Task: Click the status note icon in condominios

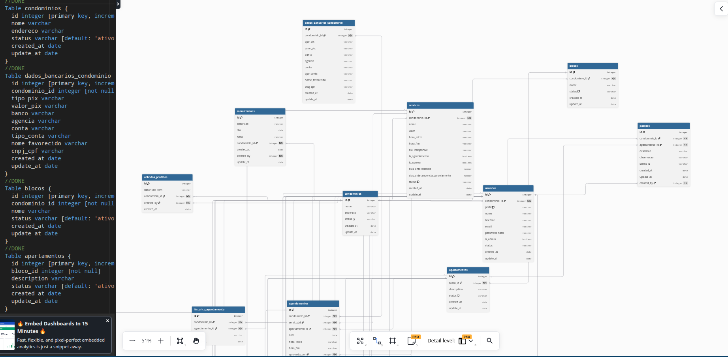Action: 354,219
